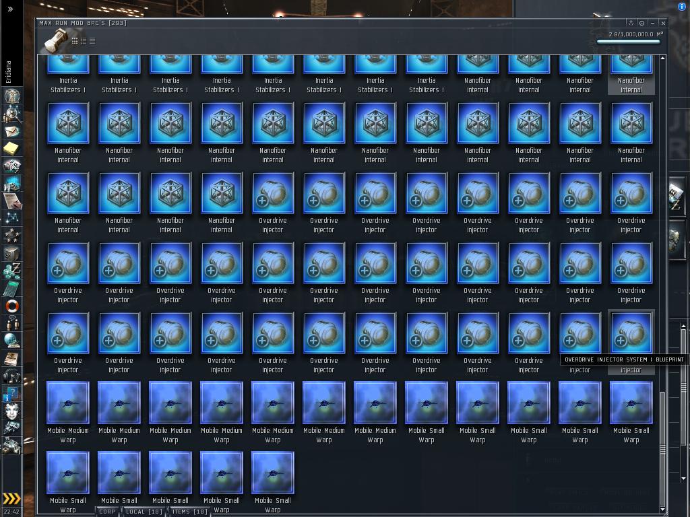690x517 pixels.
Task: Open the in-game browser globe icon
Action: coord(12,340)
